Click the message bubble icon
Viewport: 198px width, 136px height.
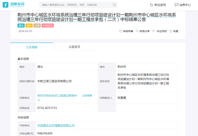[177, 5]
